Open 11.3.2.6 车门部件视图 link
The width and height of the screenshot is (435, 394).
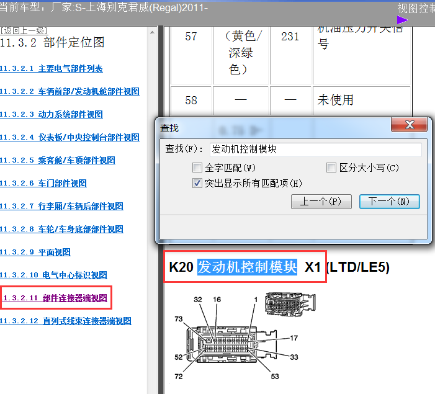[x=43, y=183]
